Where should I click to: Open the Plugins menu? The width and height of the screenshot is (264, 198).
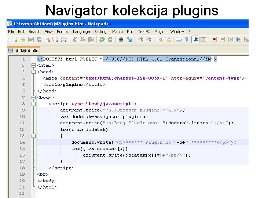[160, 32]
